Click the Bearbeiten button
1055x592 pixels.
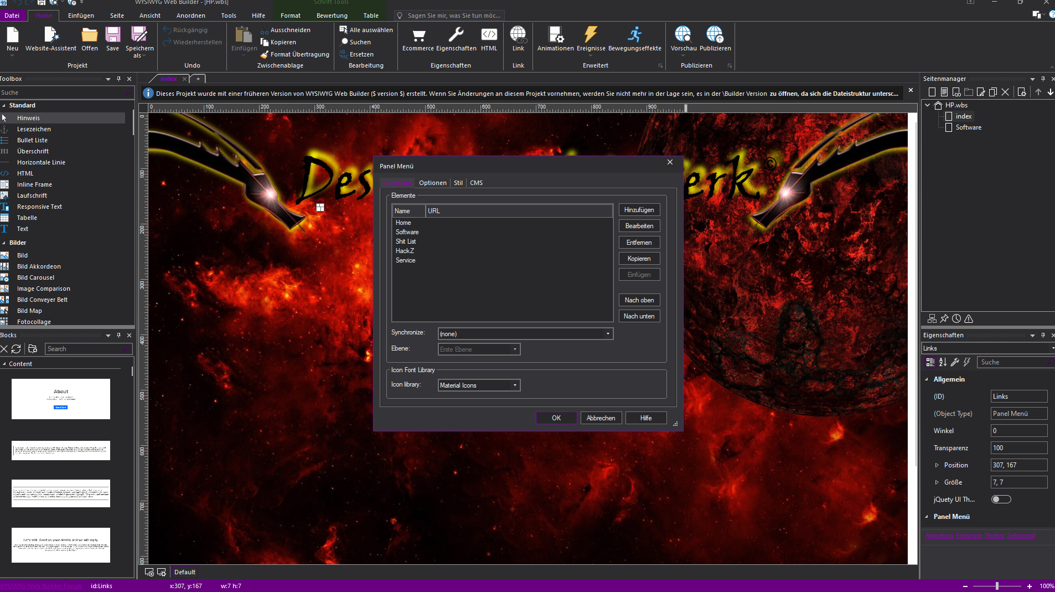point(639,226)
